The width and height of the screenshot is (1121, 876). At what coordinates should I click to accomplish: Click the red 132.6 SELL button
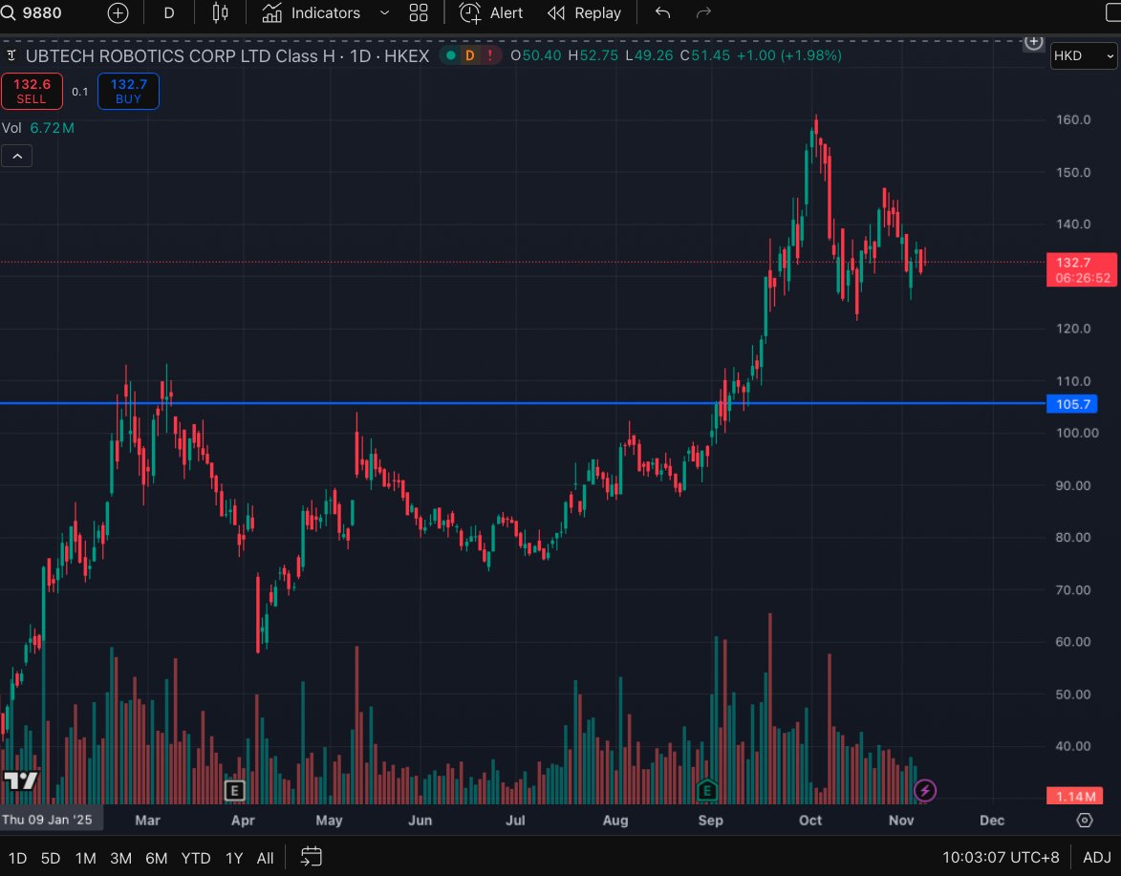(x=32, y=92)
